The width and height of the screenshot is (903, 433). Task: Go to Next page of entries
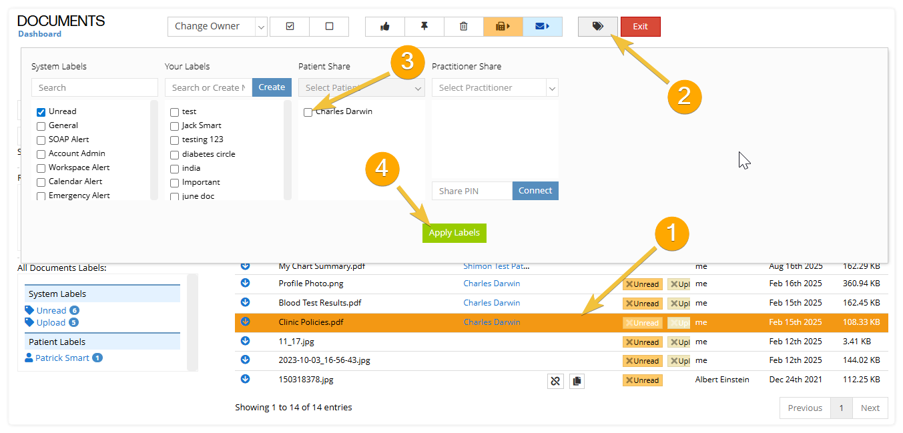(870, 408)
